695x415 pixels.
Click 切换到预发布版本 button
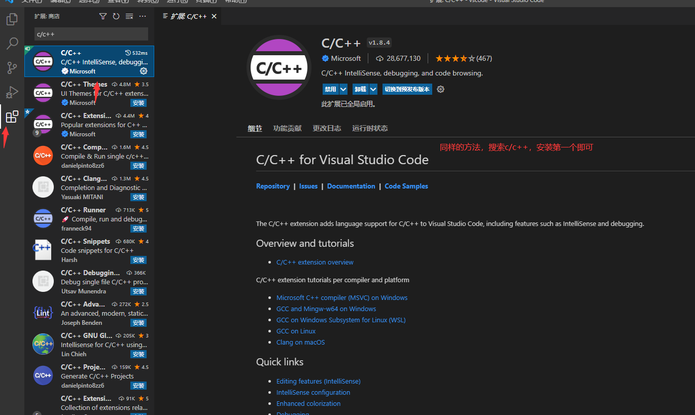click(x=407, y=89)
